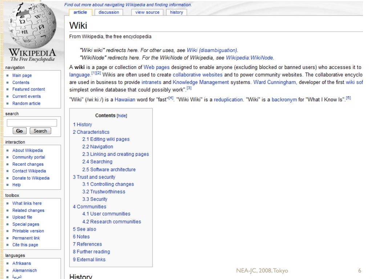
Task: Click footnote reference [4]
Action: click(171, 98)
